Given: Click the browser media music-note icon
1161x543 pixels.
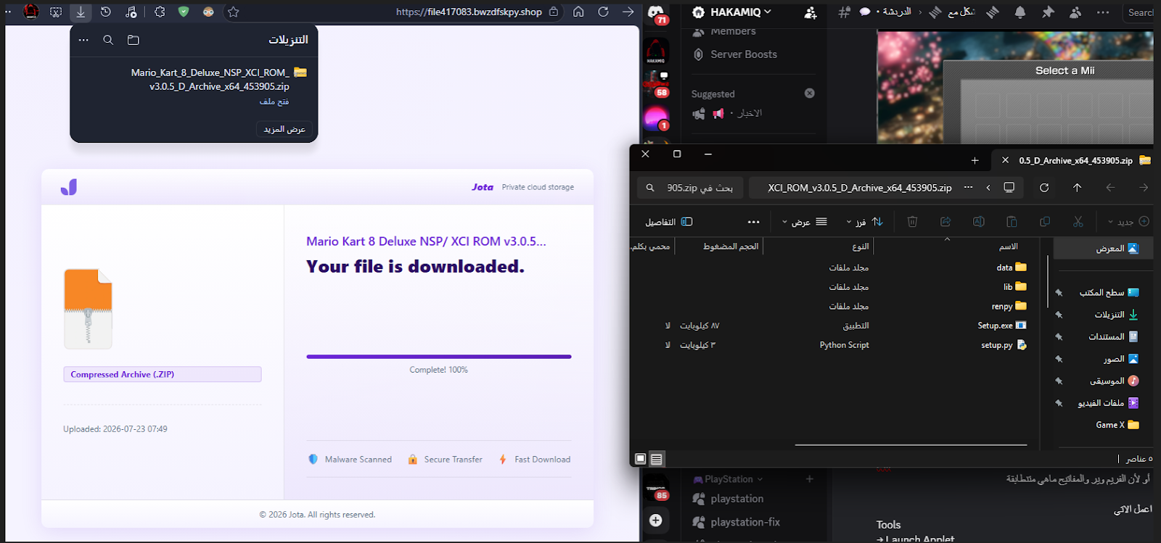Looking at the screenshot, I should point(131,12).
